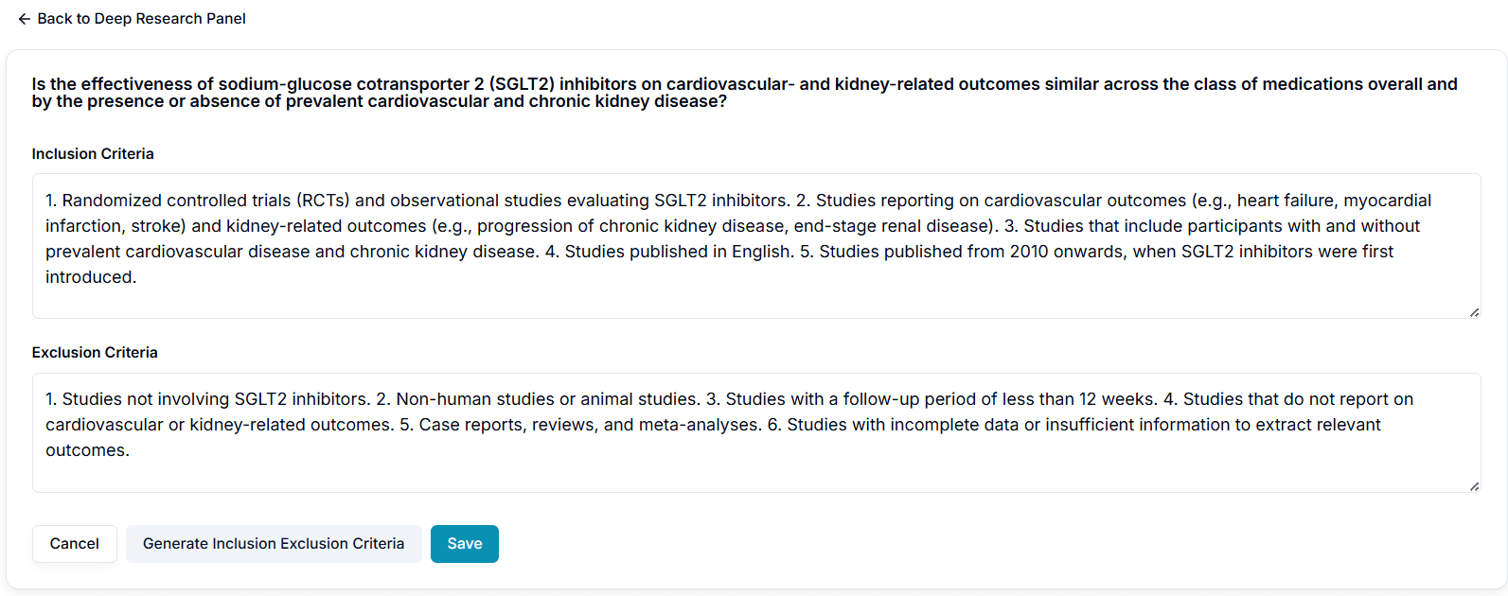Click the back arrow icon

point(25,19)
